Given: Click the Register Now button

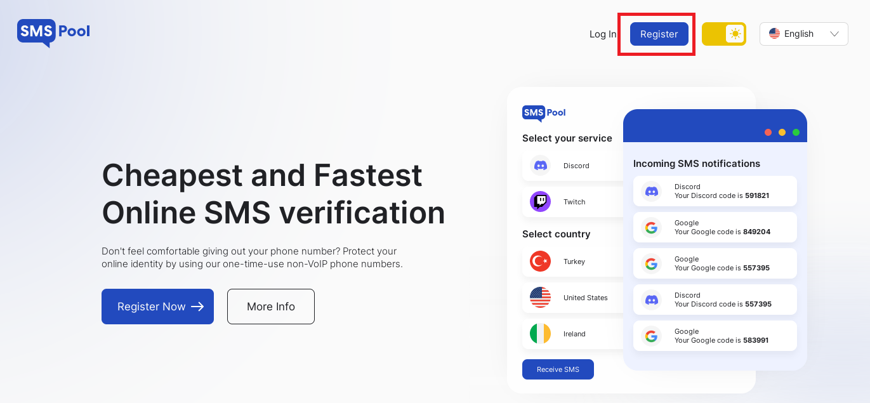Looking at the screenshot, I should 157,307.
